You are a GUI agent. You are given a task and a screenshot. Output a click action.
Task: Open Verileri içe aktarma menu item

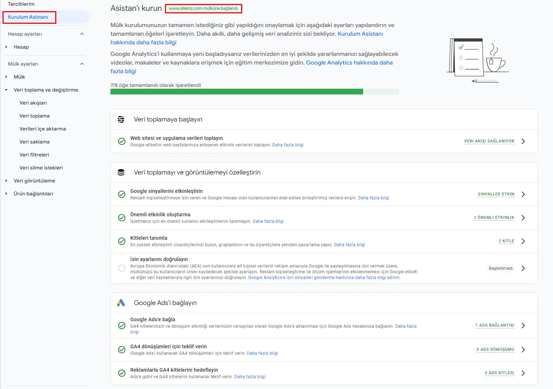coord(43,129)
